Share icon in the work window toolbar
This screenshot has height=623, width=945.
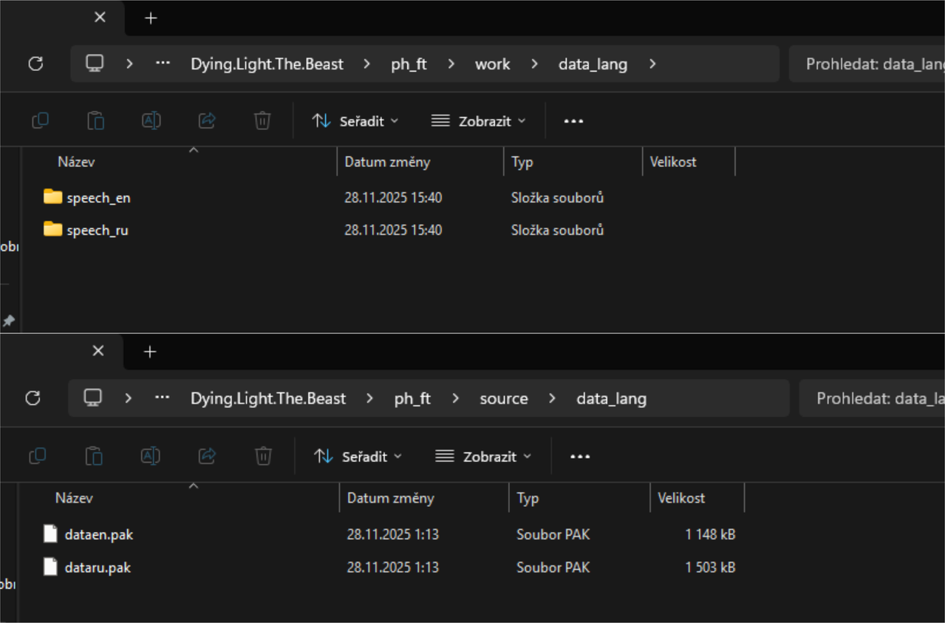(207, 120)
